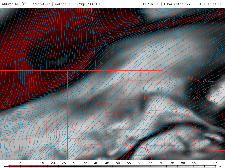
Task: Click the "12Z FRI APR 18 2025" valid time
Action: pos(203,4)
